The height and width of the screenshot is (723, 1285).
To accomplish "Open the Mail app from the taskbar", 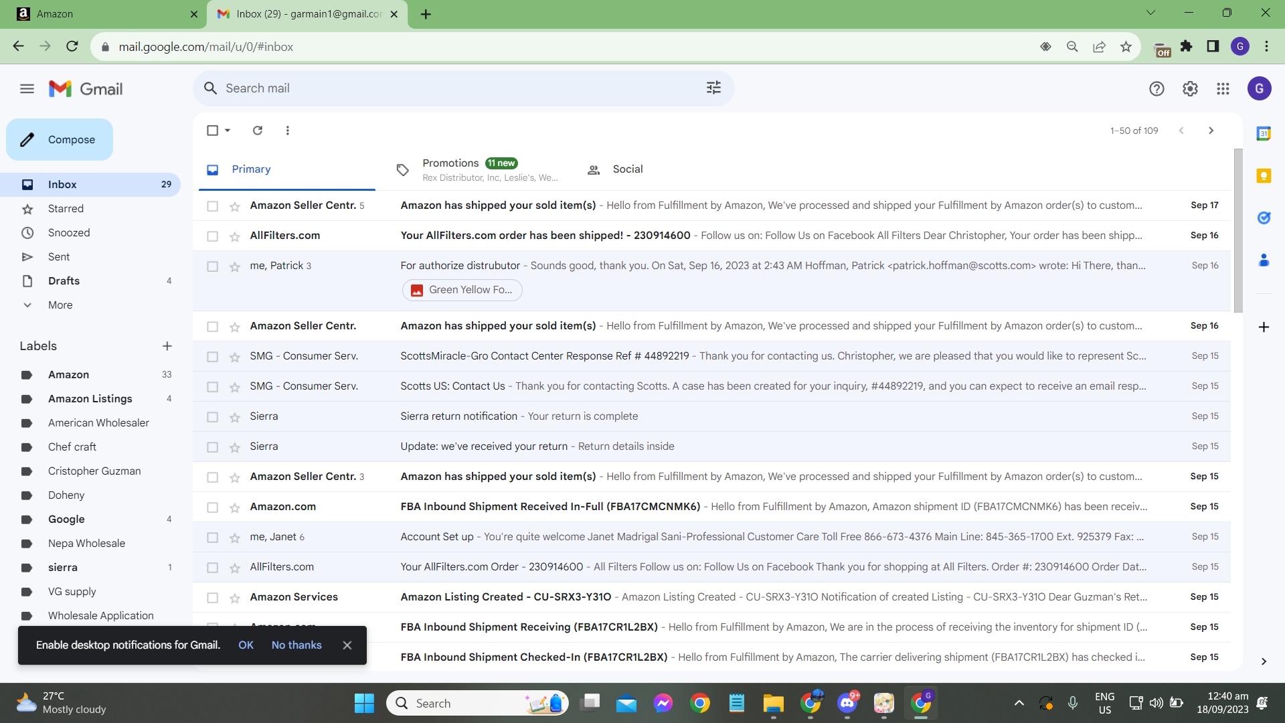I will (x=626, y=703).
